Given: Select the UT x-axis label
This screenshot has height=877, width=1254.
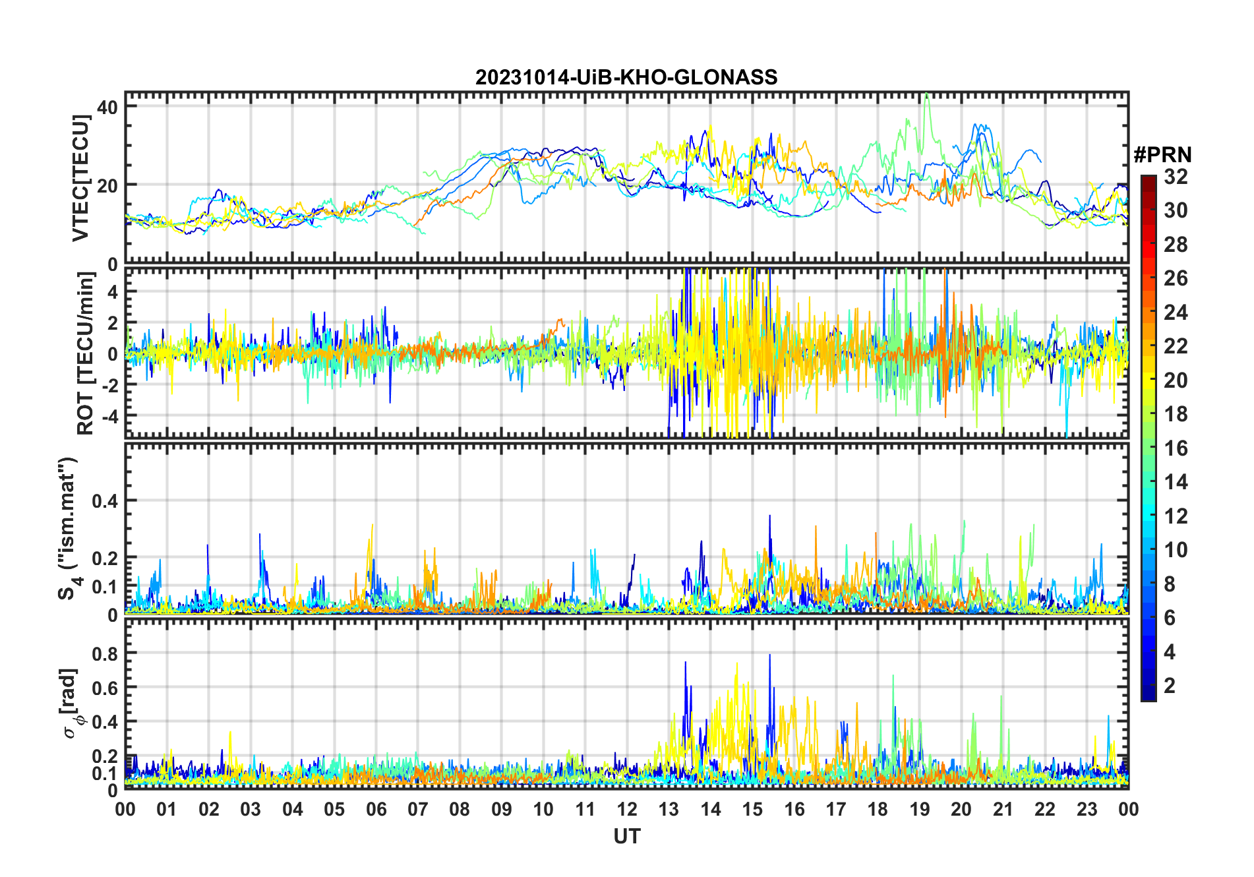Looking at the screenshot, I should (626, 836).
